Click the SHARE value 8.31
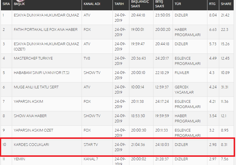 point(224,145)
